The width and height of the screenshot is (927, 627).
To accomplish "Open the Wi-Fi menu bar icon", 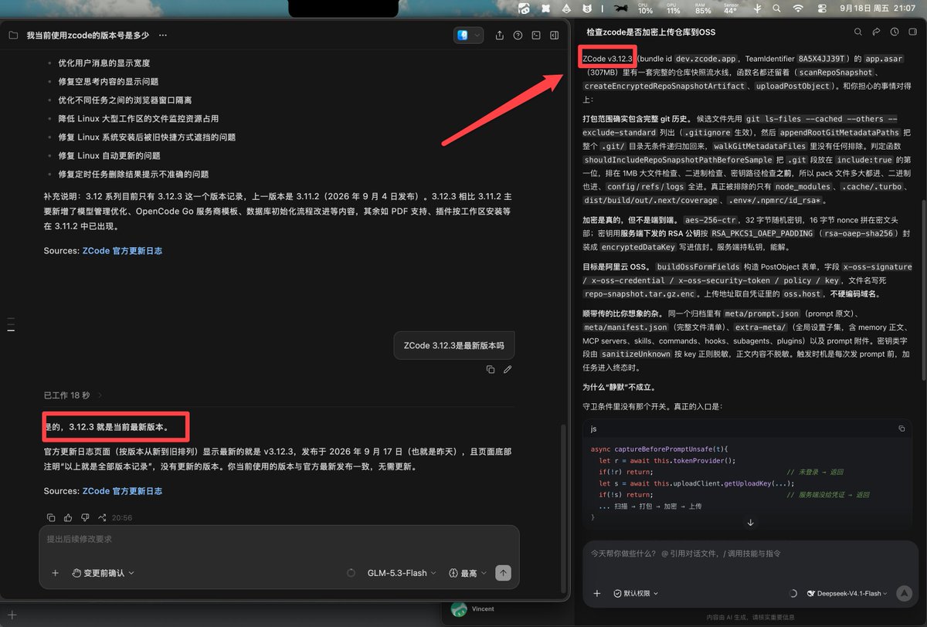I will [x=797, y=9].
